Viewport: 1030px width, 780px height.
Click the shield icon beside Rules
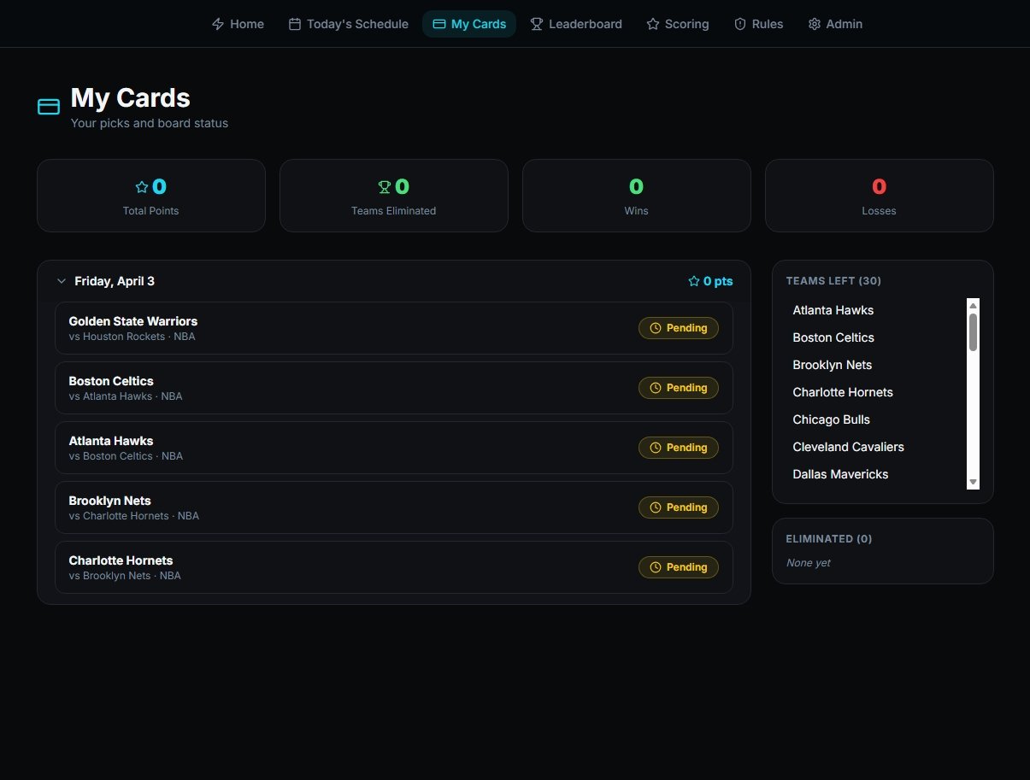tap(740, 24)
